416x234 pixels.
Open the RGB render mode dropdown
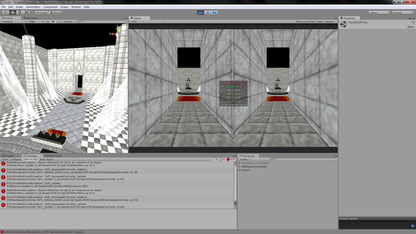[x=36, y=22]
